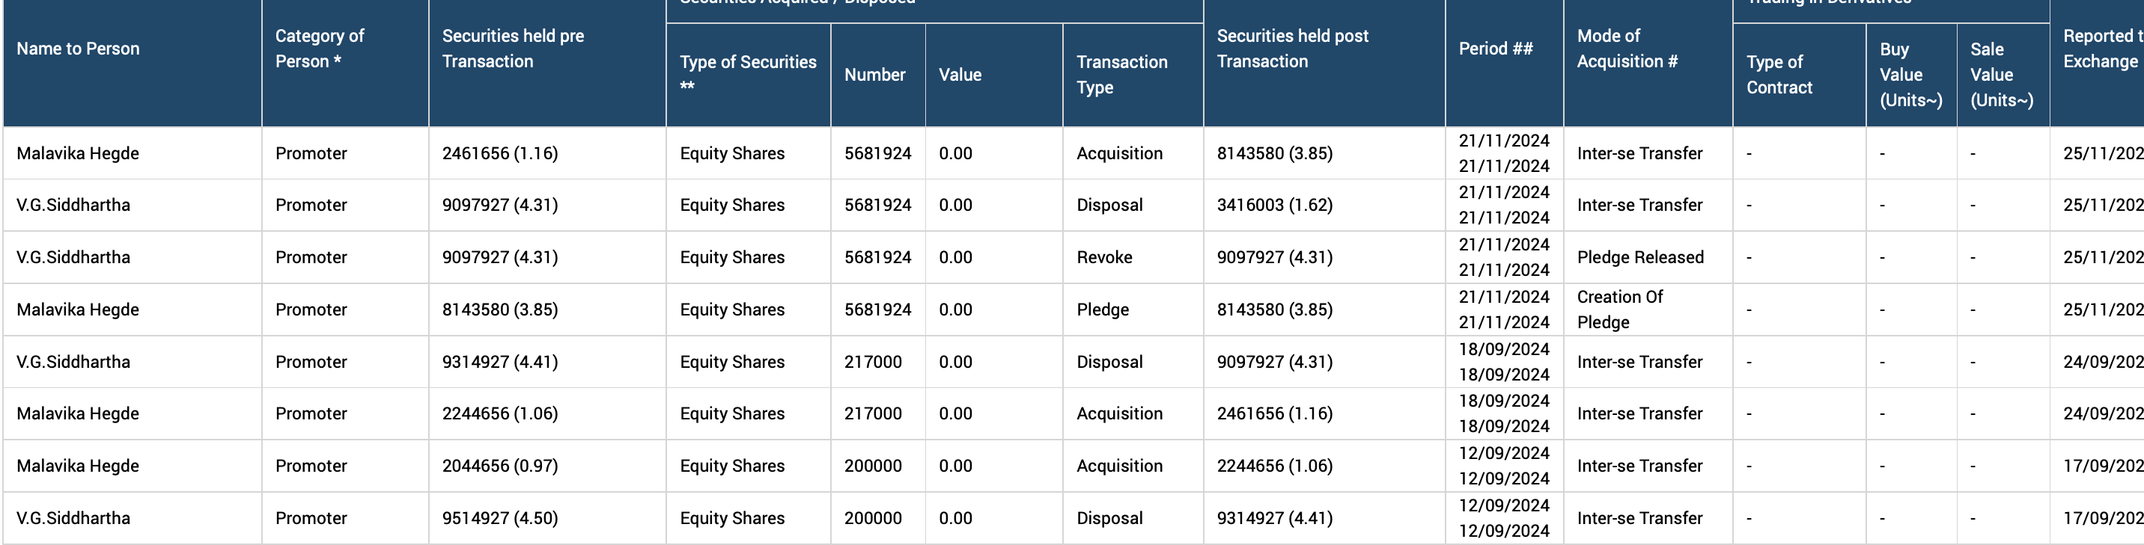Click Securities held post Transaction header

pos(1292,49)
